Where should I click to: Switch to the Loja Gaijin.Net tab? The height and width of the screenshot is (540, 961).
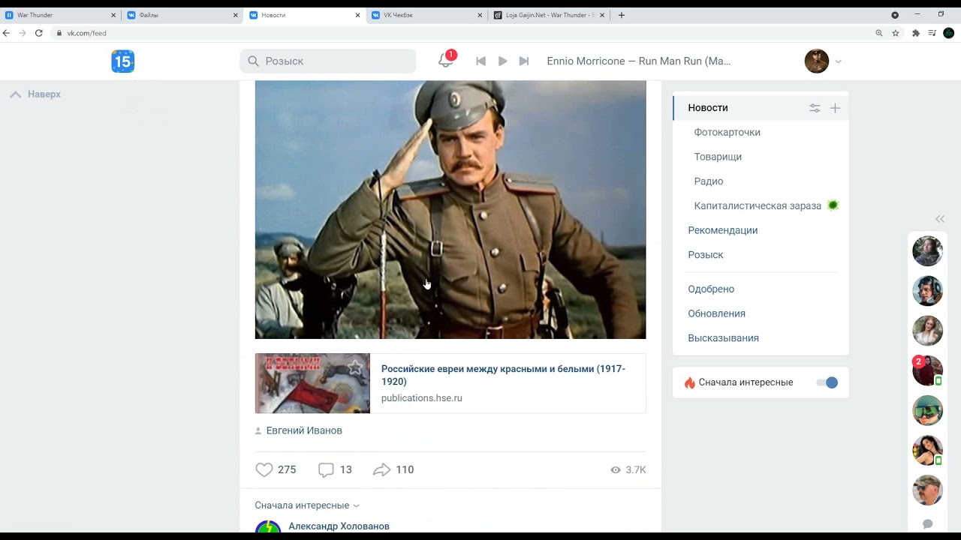click(549, 15)
